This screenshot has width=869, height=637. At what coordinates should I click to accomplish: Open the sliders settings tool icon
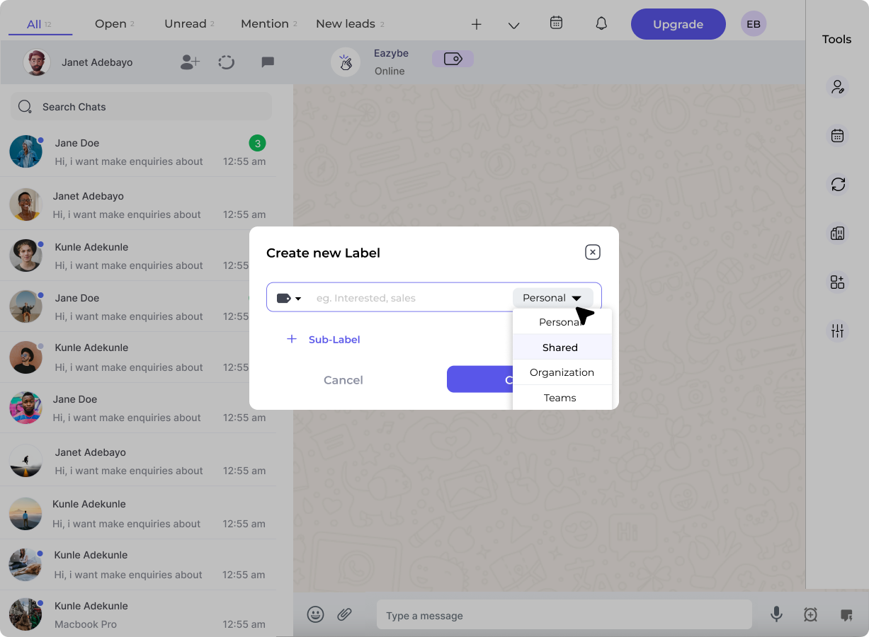click(x=838, y=331)
